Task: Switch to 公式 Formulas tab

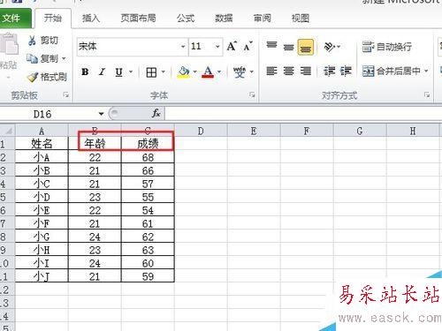Action: (x=186, y=19)
